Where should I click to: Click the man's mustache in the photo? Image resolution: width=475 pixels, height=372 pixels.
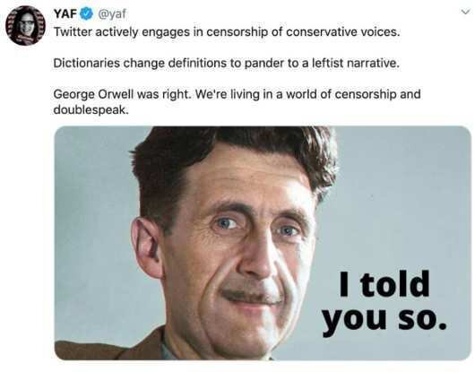coord(252,295)
